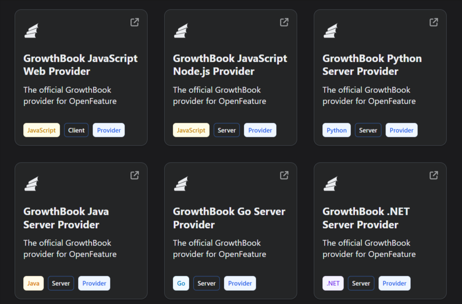Select Provider tag on Python Server Provider card
This screenshot has width=462, height=304.
tap(402, 130)
